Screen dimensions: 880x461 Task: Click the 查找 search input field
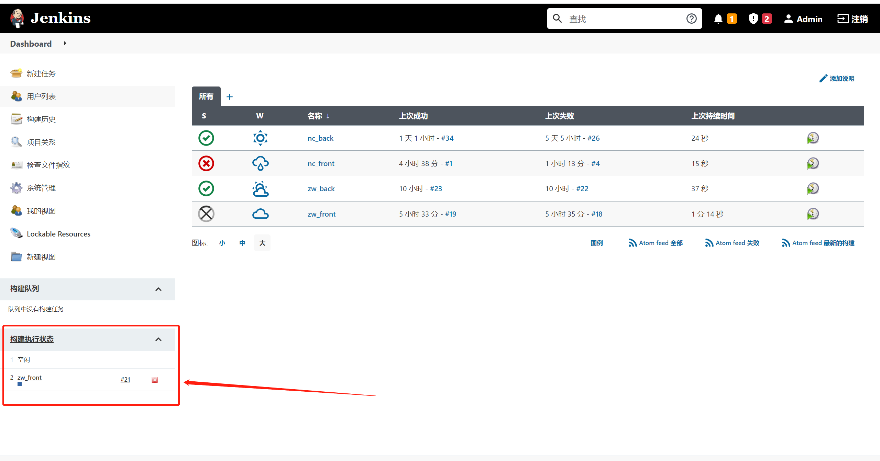pos(622,19)
